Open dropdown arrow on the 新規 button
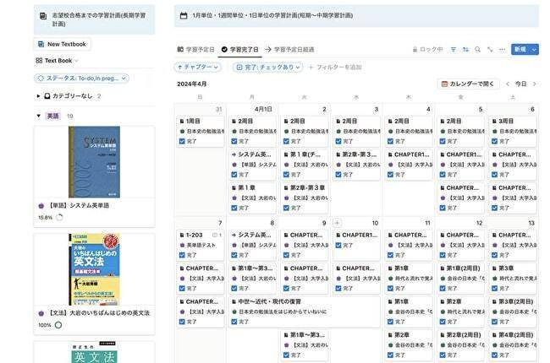This screenshot has height=363, width=550. click(x=534, y=49)
